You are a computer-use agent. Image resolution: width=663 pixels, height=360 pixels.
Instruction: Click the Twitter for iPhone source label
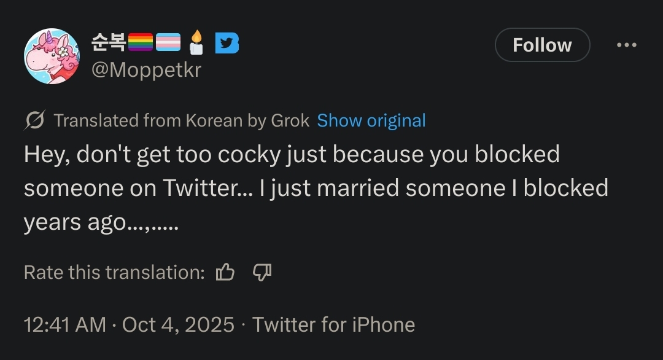(x=333, y=324)
